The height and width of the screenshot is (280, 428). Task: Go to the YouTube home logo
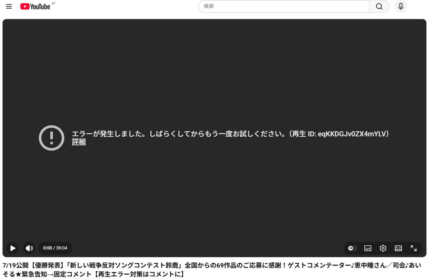[x=35, y=6]
